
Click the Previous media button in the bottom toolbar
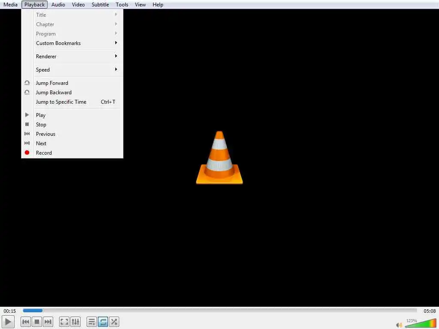[x=26, y=322]
